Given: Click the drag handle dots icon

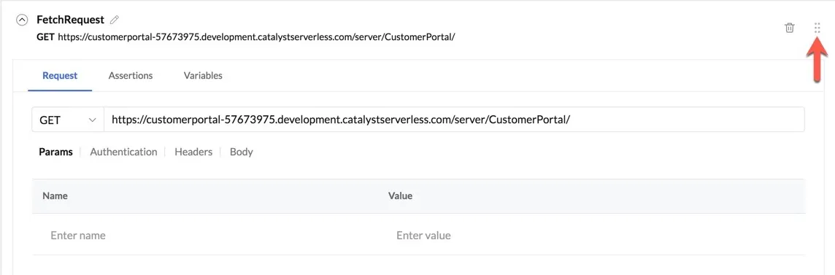Looking at the screenshot, I should [x=817, y=28].
